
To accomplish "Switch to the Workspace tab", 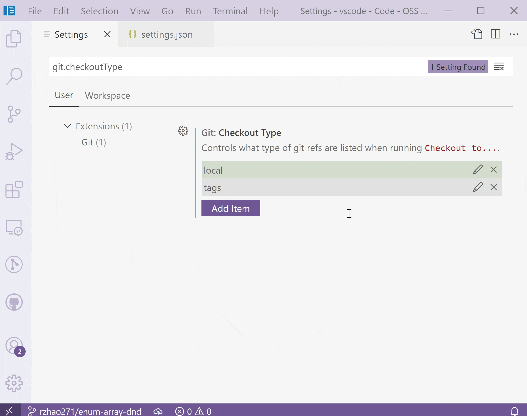I will pos(107,95).
